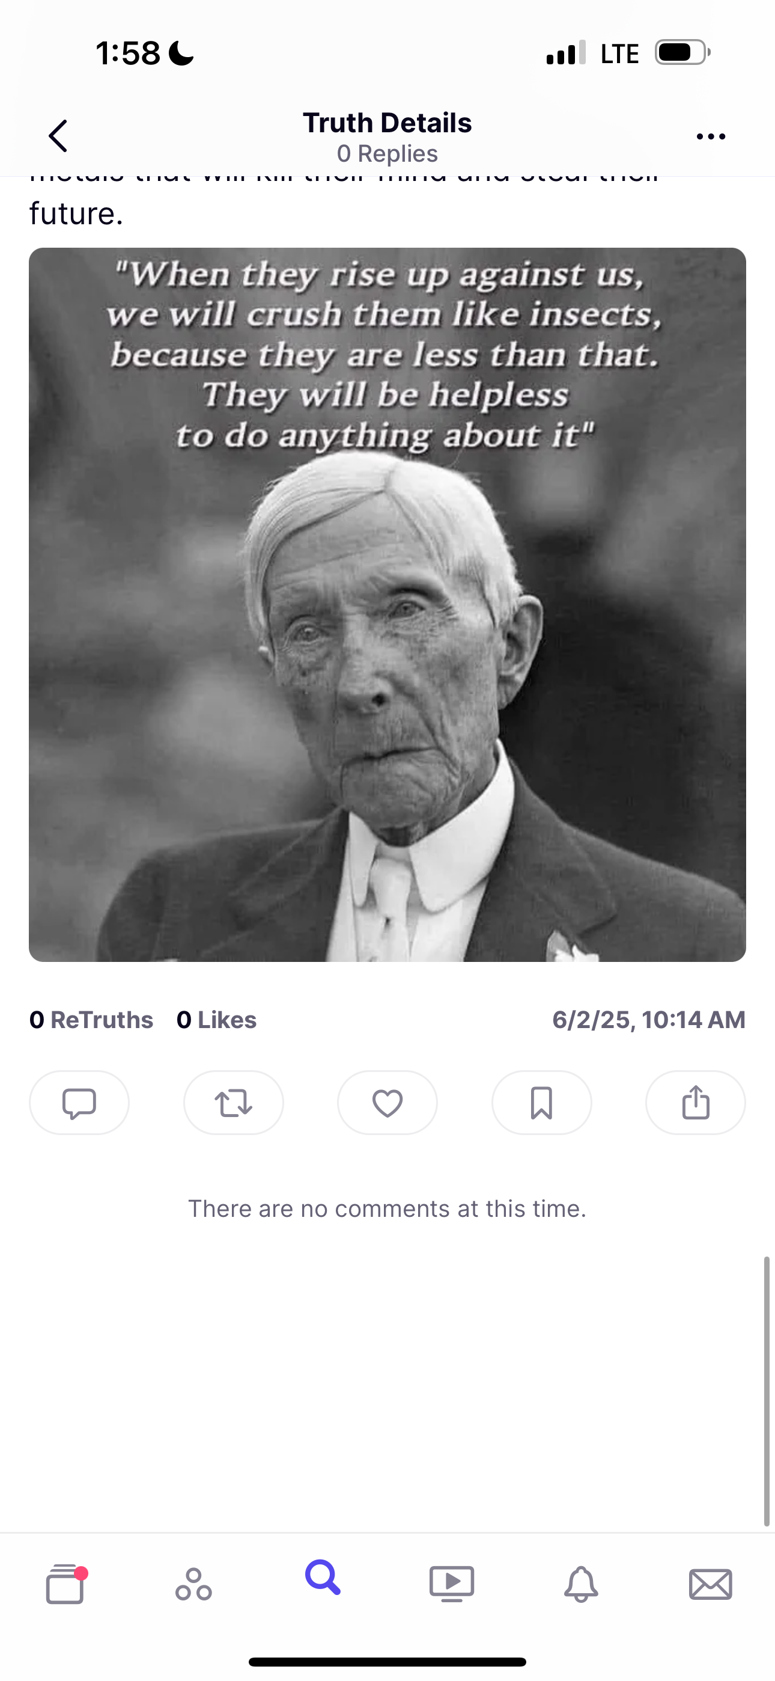This screenshot has height=1681, width=775.
Task: Bookmark this Truth
Action: (x=541, y=1103)
